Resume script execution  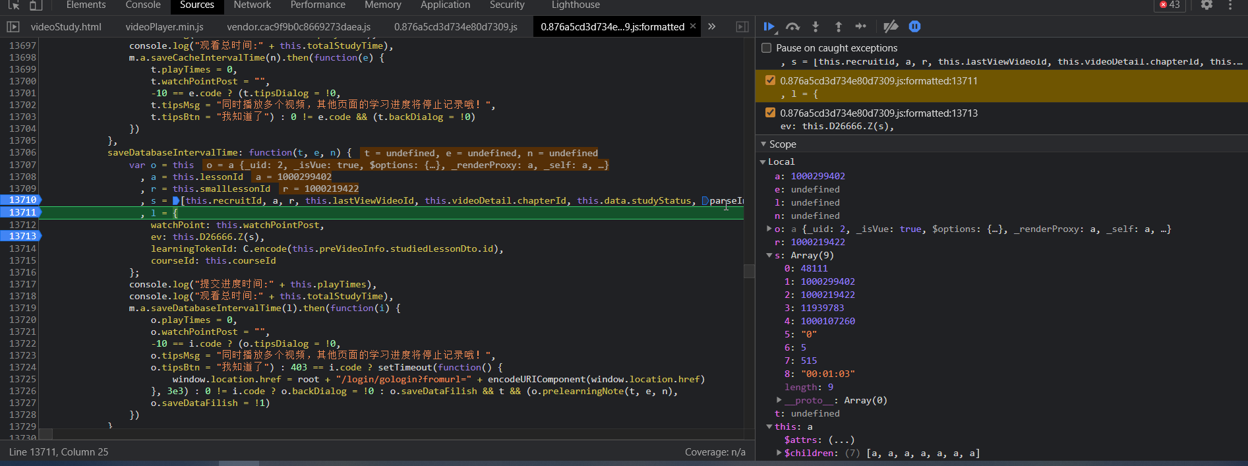tap(769, 26)
